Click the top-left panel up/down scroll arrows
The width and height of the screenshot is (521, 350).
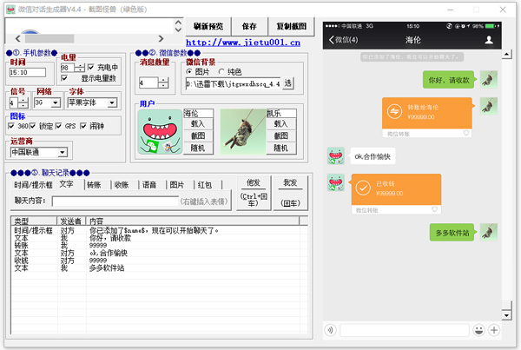178,26
